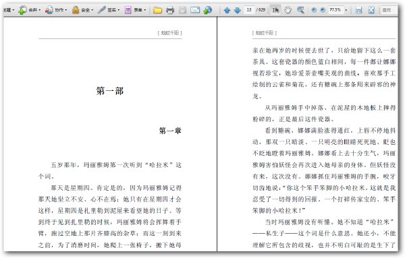Click the line starting "有来，这次没有。娜娜抓住"
405x258 pixels.
(324, 176)
